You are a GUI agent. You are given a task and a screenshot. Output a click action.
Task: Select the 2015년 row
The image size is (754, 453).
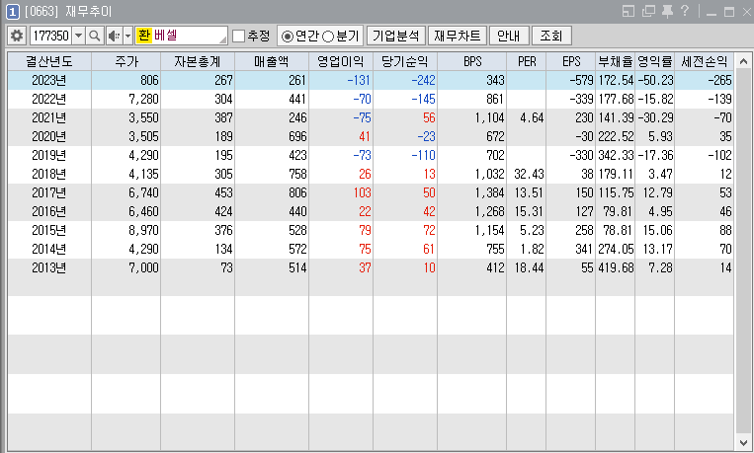click(x=371, y=230)
